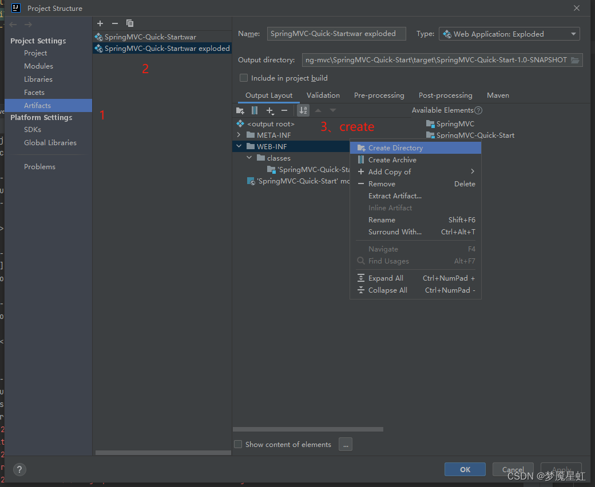The width and height of the screenshot is (595, 487).
Task: Select Artifacts in the sidebar
Action: (x=48, y=105)
